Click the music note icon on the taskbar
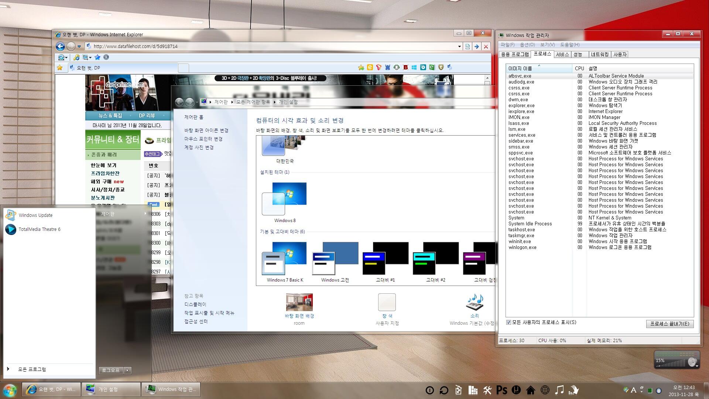709x399 pixels. [559, 390]
